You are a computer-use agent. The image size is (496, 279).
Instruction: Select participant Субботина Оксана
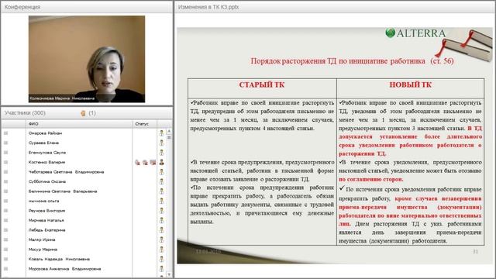47,181
